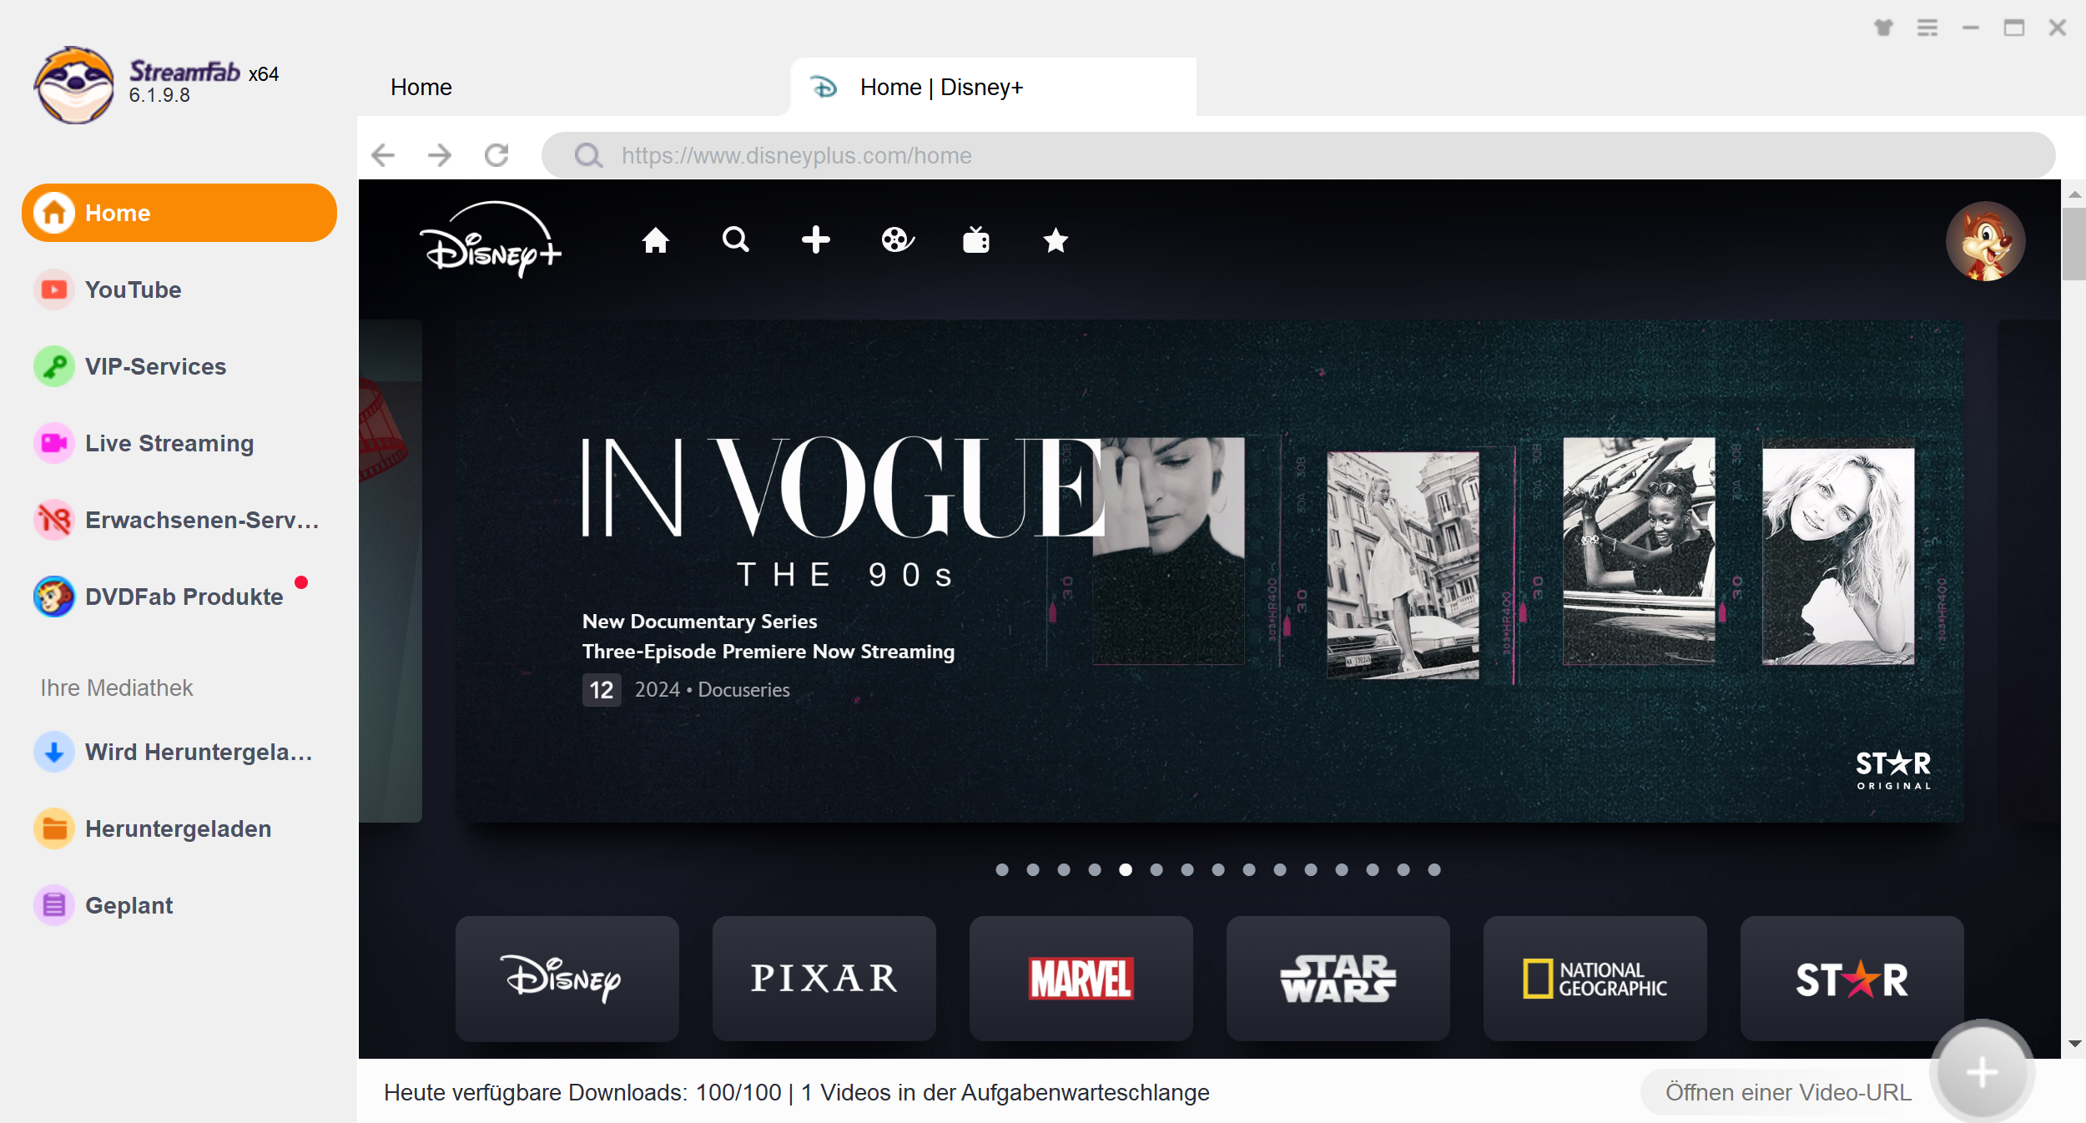Select the third carousel dot
This screenshot has height=1123, width=2086.
coord(1064,869)
